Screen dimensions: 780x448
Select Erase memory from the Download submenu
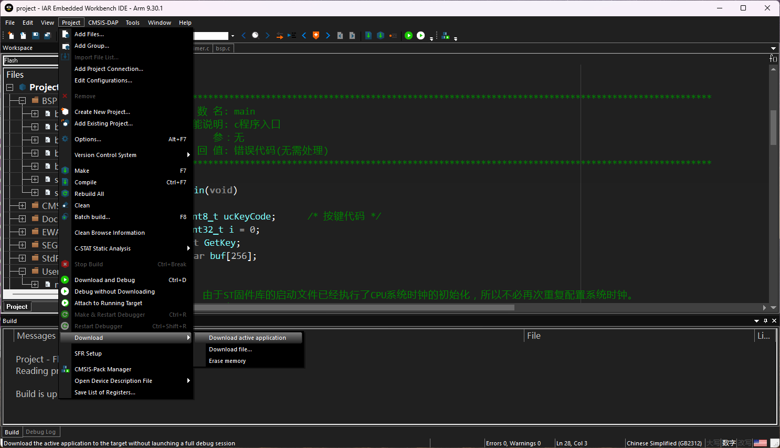[x=227, y=361]
